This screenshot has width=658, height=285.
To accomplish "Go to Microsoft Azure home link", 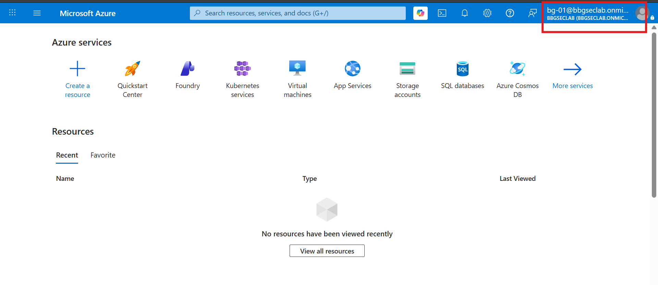I will point(88,13).
